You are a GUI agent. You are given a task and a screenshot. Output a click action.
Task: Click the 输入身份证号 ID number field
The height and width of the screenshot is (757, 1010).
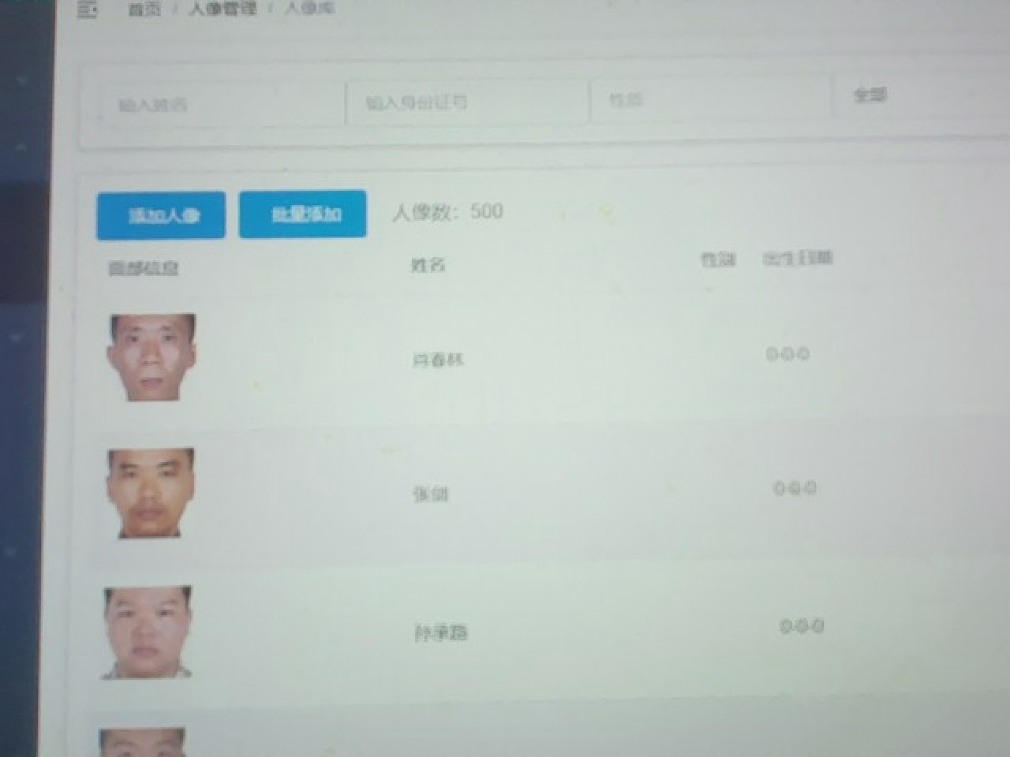click(x=466, y=103)
